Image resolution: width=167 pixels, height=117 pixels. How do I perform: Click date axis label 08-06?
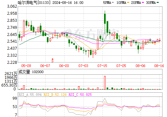point(140,66)
